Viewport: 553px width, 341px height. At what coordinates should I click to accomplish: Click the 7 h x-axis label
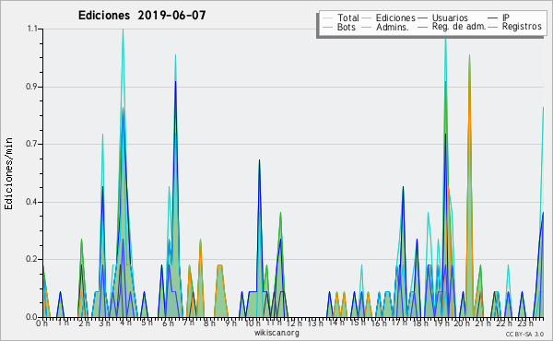click(188, 323)
